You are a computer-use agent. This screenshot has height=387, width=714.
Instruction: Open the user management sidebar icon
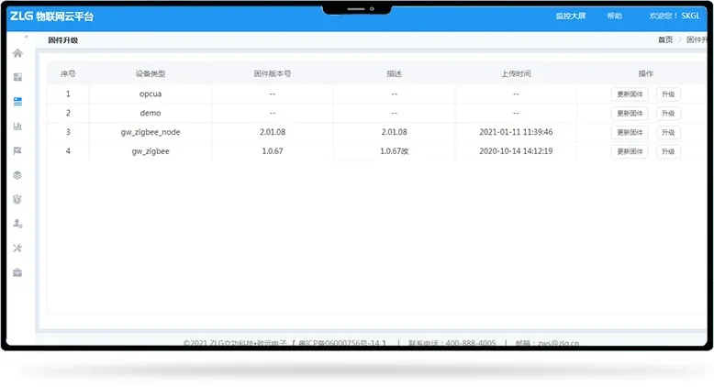[17, 224]
